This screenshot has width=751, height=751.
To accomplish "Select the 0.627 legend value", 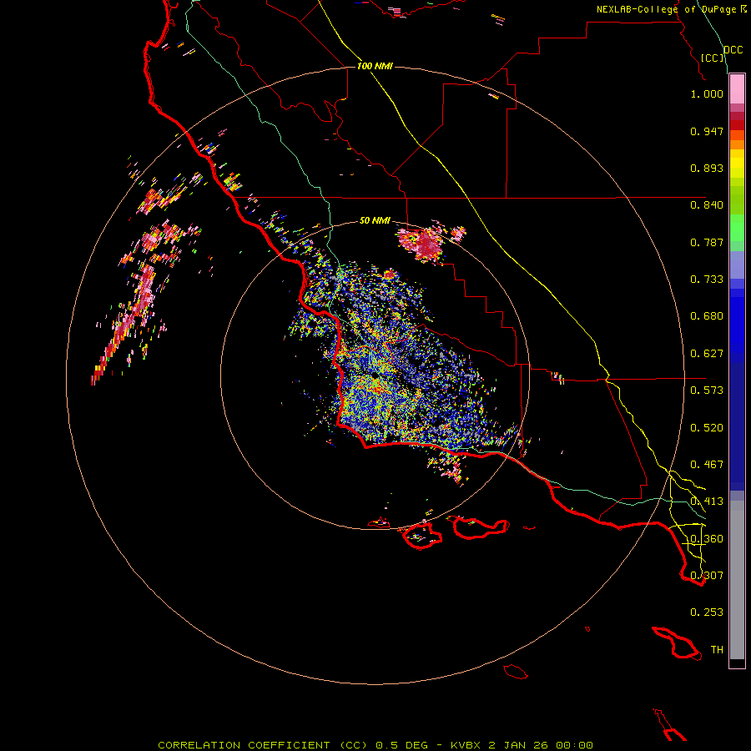I will (707, 354).
